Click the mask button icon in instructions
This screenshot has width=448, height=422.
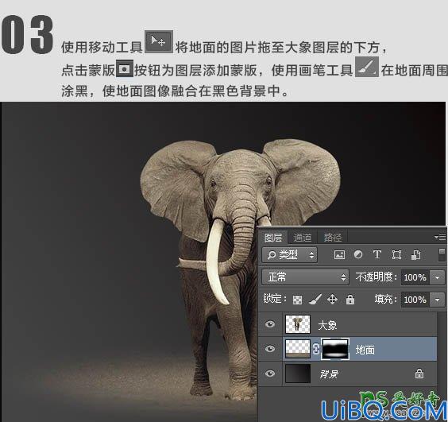[124, 68]
